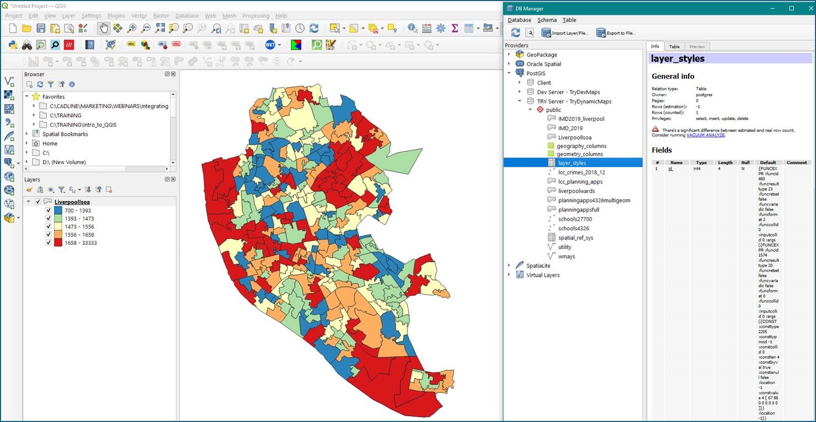Uncheck the 700 - 1393 class
Image resolution: width=816 pixels, height=422 pixels.
tap(48, 210)
